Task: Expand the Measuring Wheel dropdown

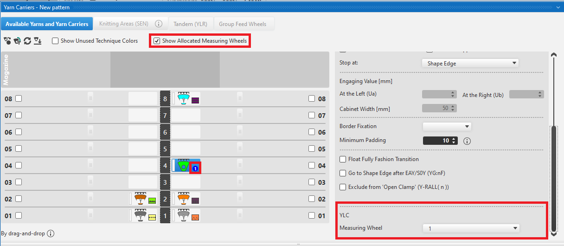Action: tap(471, 228)
